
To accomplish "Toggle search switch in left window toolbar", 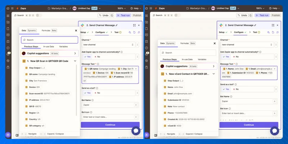I will (x=39, y=15).
